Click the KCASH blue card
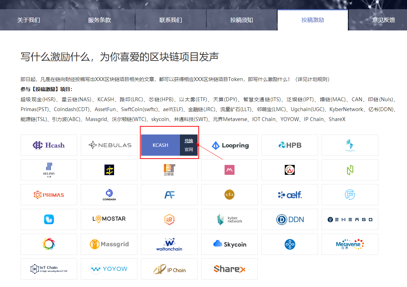 160,145
